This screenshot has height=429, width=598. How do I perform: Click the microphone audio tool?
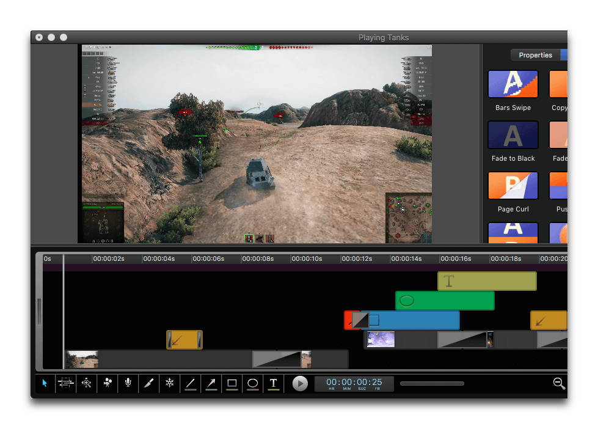[x=128, y=383]
